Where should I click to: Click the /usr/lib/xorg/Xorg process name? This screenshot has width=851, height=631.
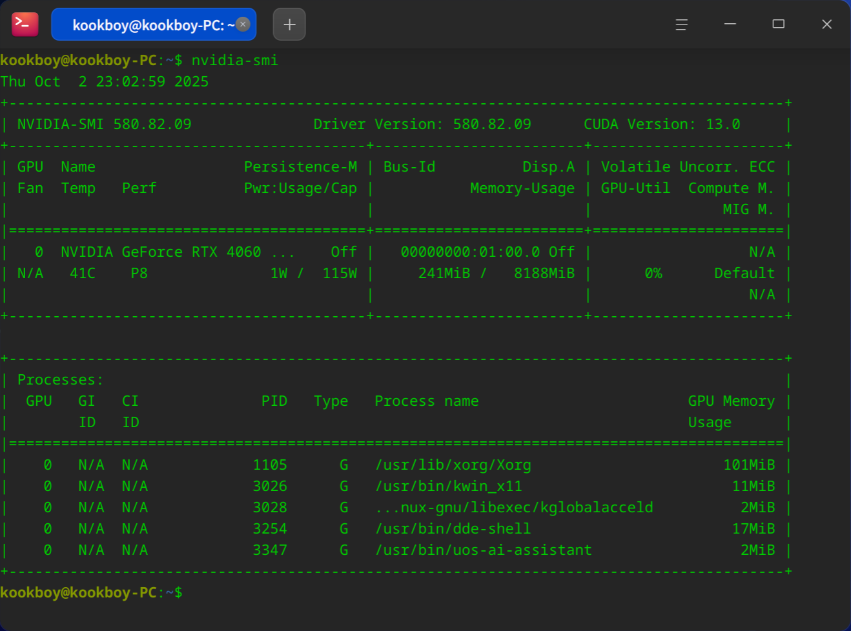(453, 465)
